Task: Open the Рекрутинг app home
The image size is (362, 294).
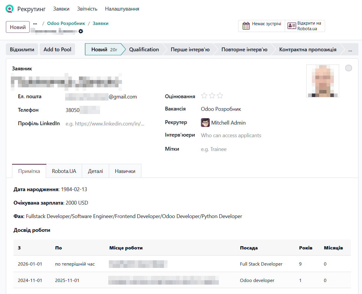Action: click(x=31, y=9)
